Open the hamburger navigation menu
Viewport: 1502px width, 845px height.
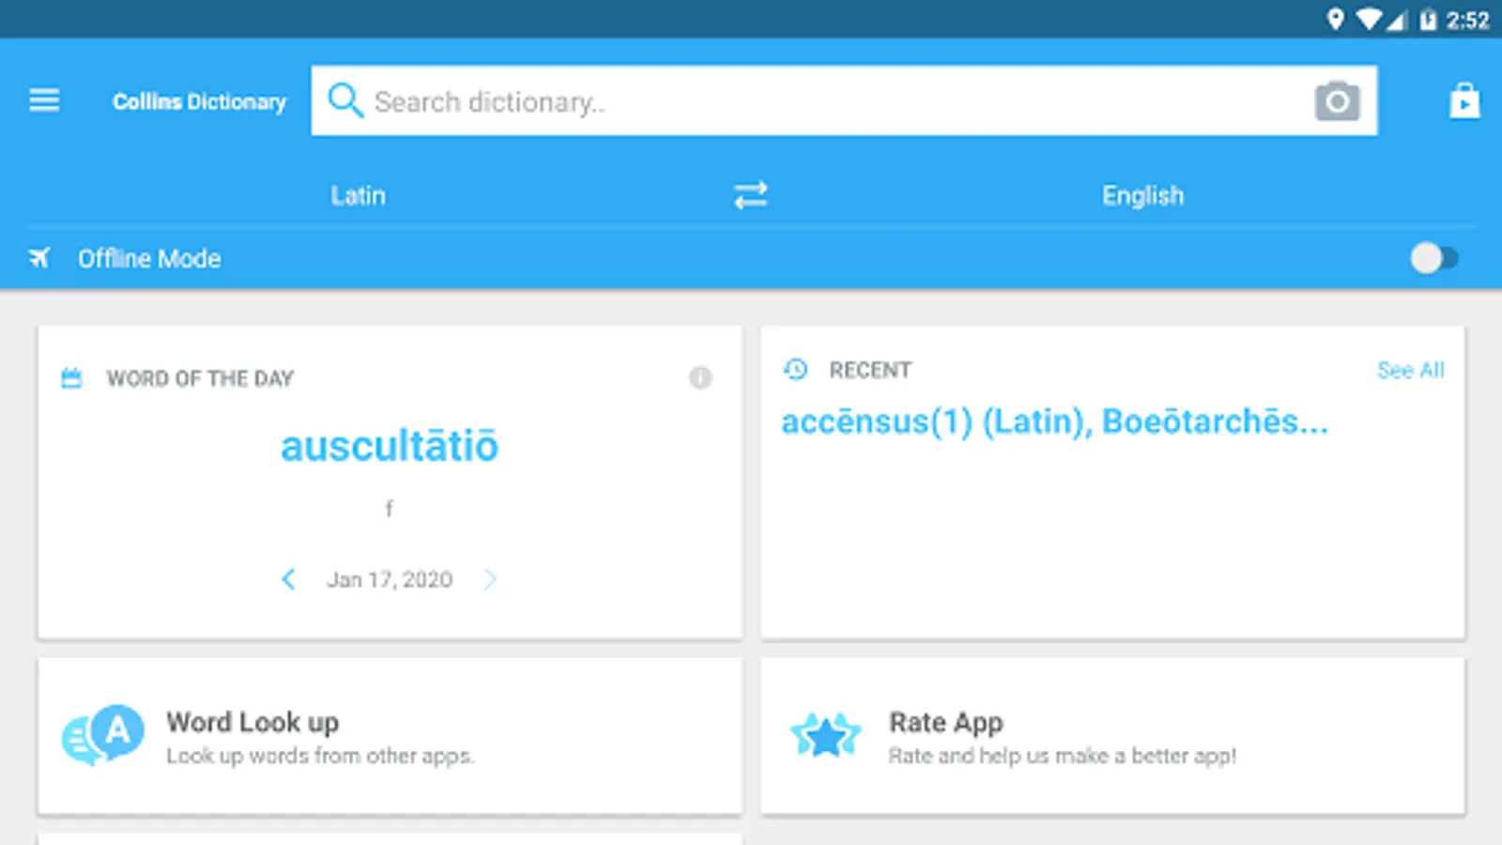44,100
